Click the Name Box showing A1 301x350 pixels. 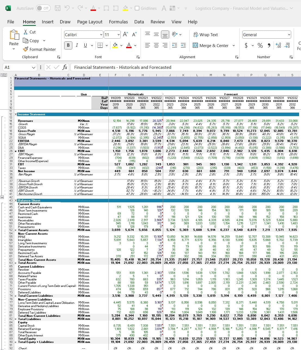(x=16, y=67)
